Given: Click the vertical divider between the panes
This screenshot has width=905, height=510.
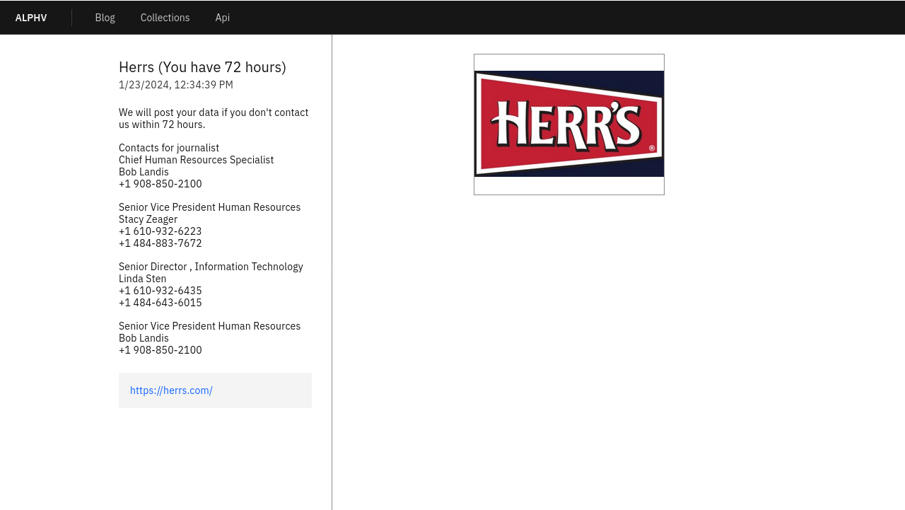Looking at the screenshot, I should click(332, 283).
